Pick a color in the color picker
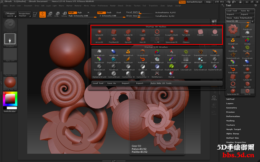Image resolution: width=260 pixels, height=162 pixels. (x=10, y=99)
